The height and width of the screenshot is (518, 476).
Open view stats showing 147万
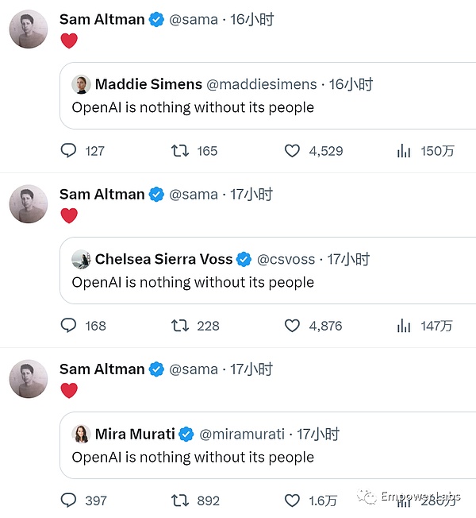(404, 326)
